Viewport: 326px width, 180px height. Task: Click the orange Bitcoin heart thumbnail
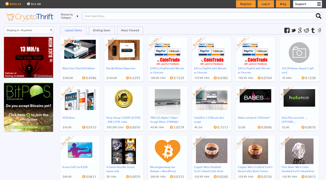168,151
